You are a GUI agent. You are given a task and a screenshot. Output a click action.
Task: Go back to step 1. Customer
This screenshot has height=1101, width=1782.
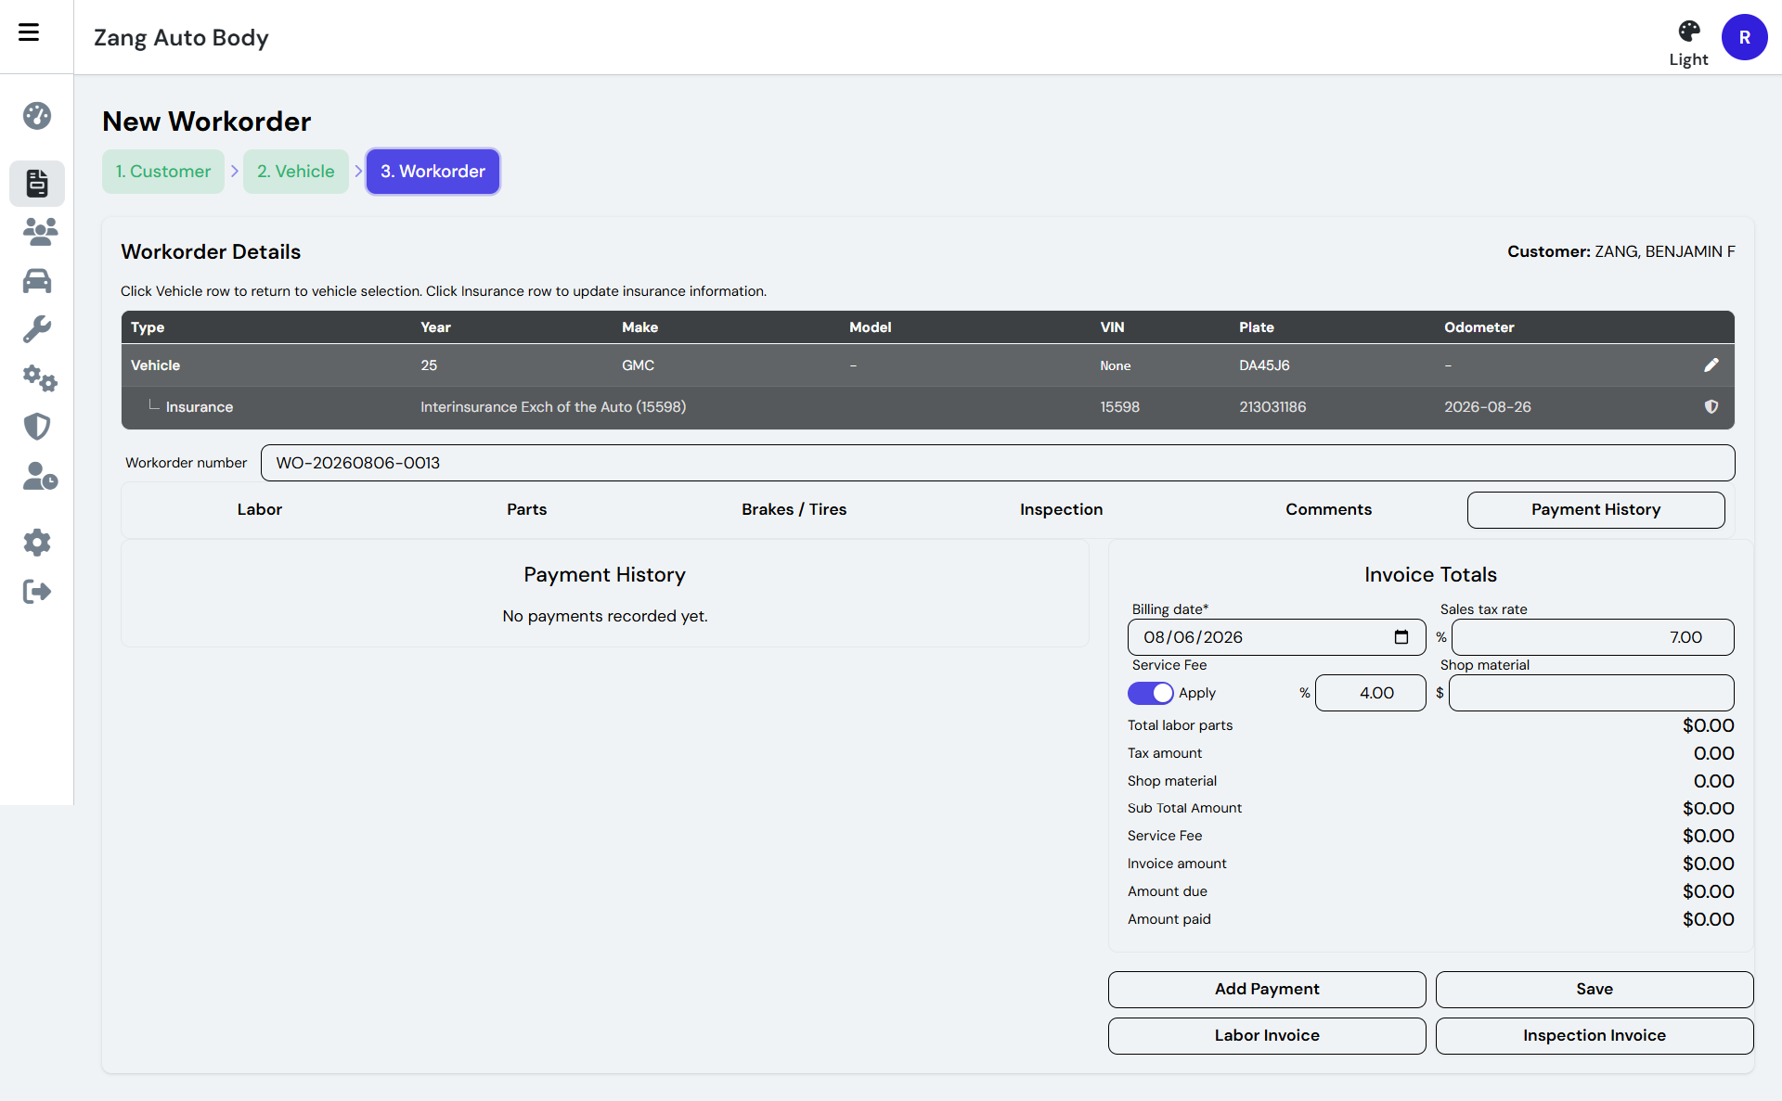[163, 172]
